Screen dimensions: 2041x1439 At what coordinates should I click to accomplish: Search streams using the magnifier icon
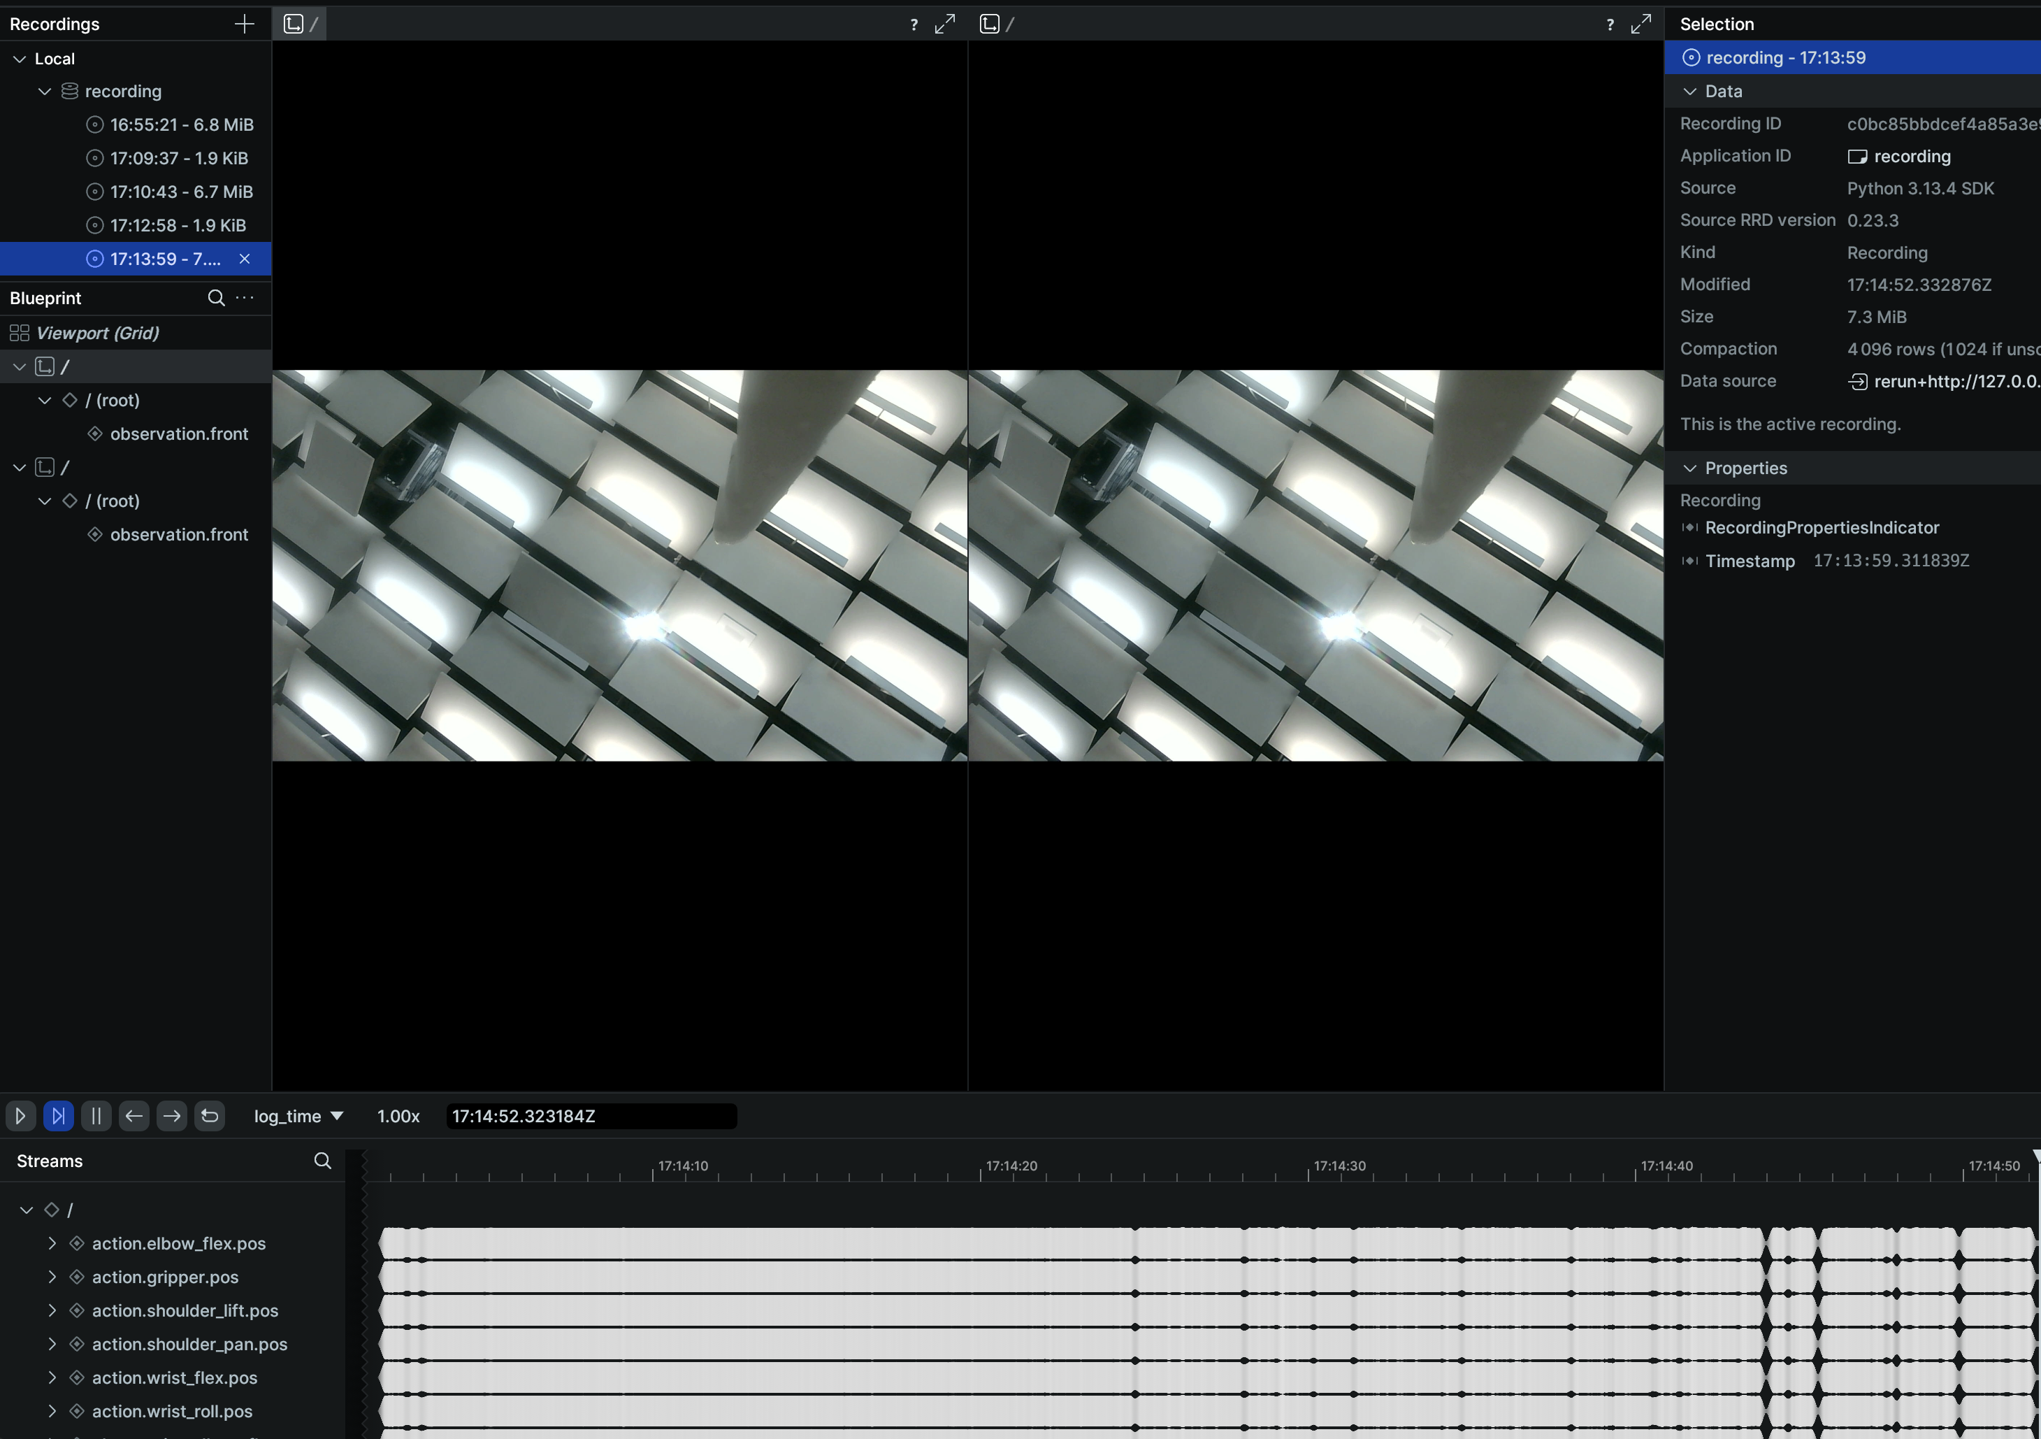[x=323, y=1161]
